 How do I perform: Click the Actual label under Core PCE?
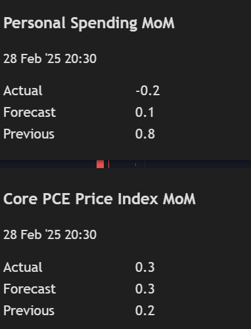[x=23, y=267]
